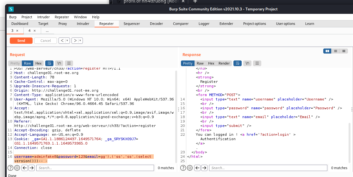Click the Burp Suite logo icon
Viewport: 353px width, 177px height.
coord(11,9)
